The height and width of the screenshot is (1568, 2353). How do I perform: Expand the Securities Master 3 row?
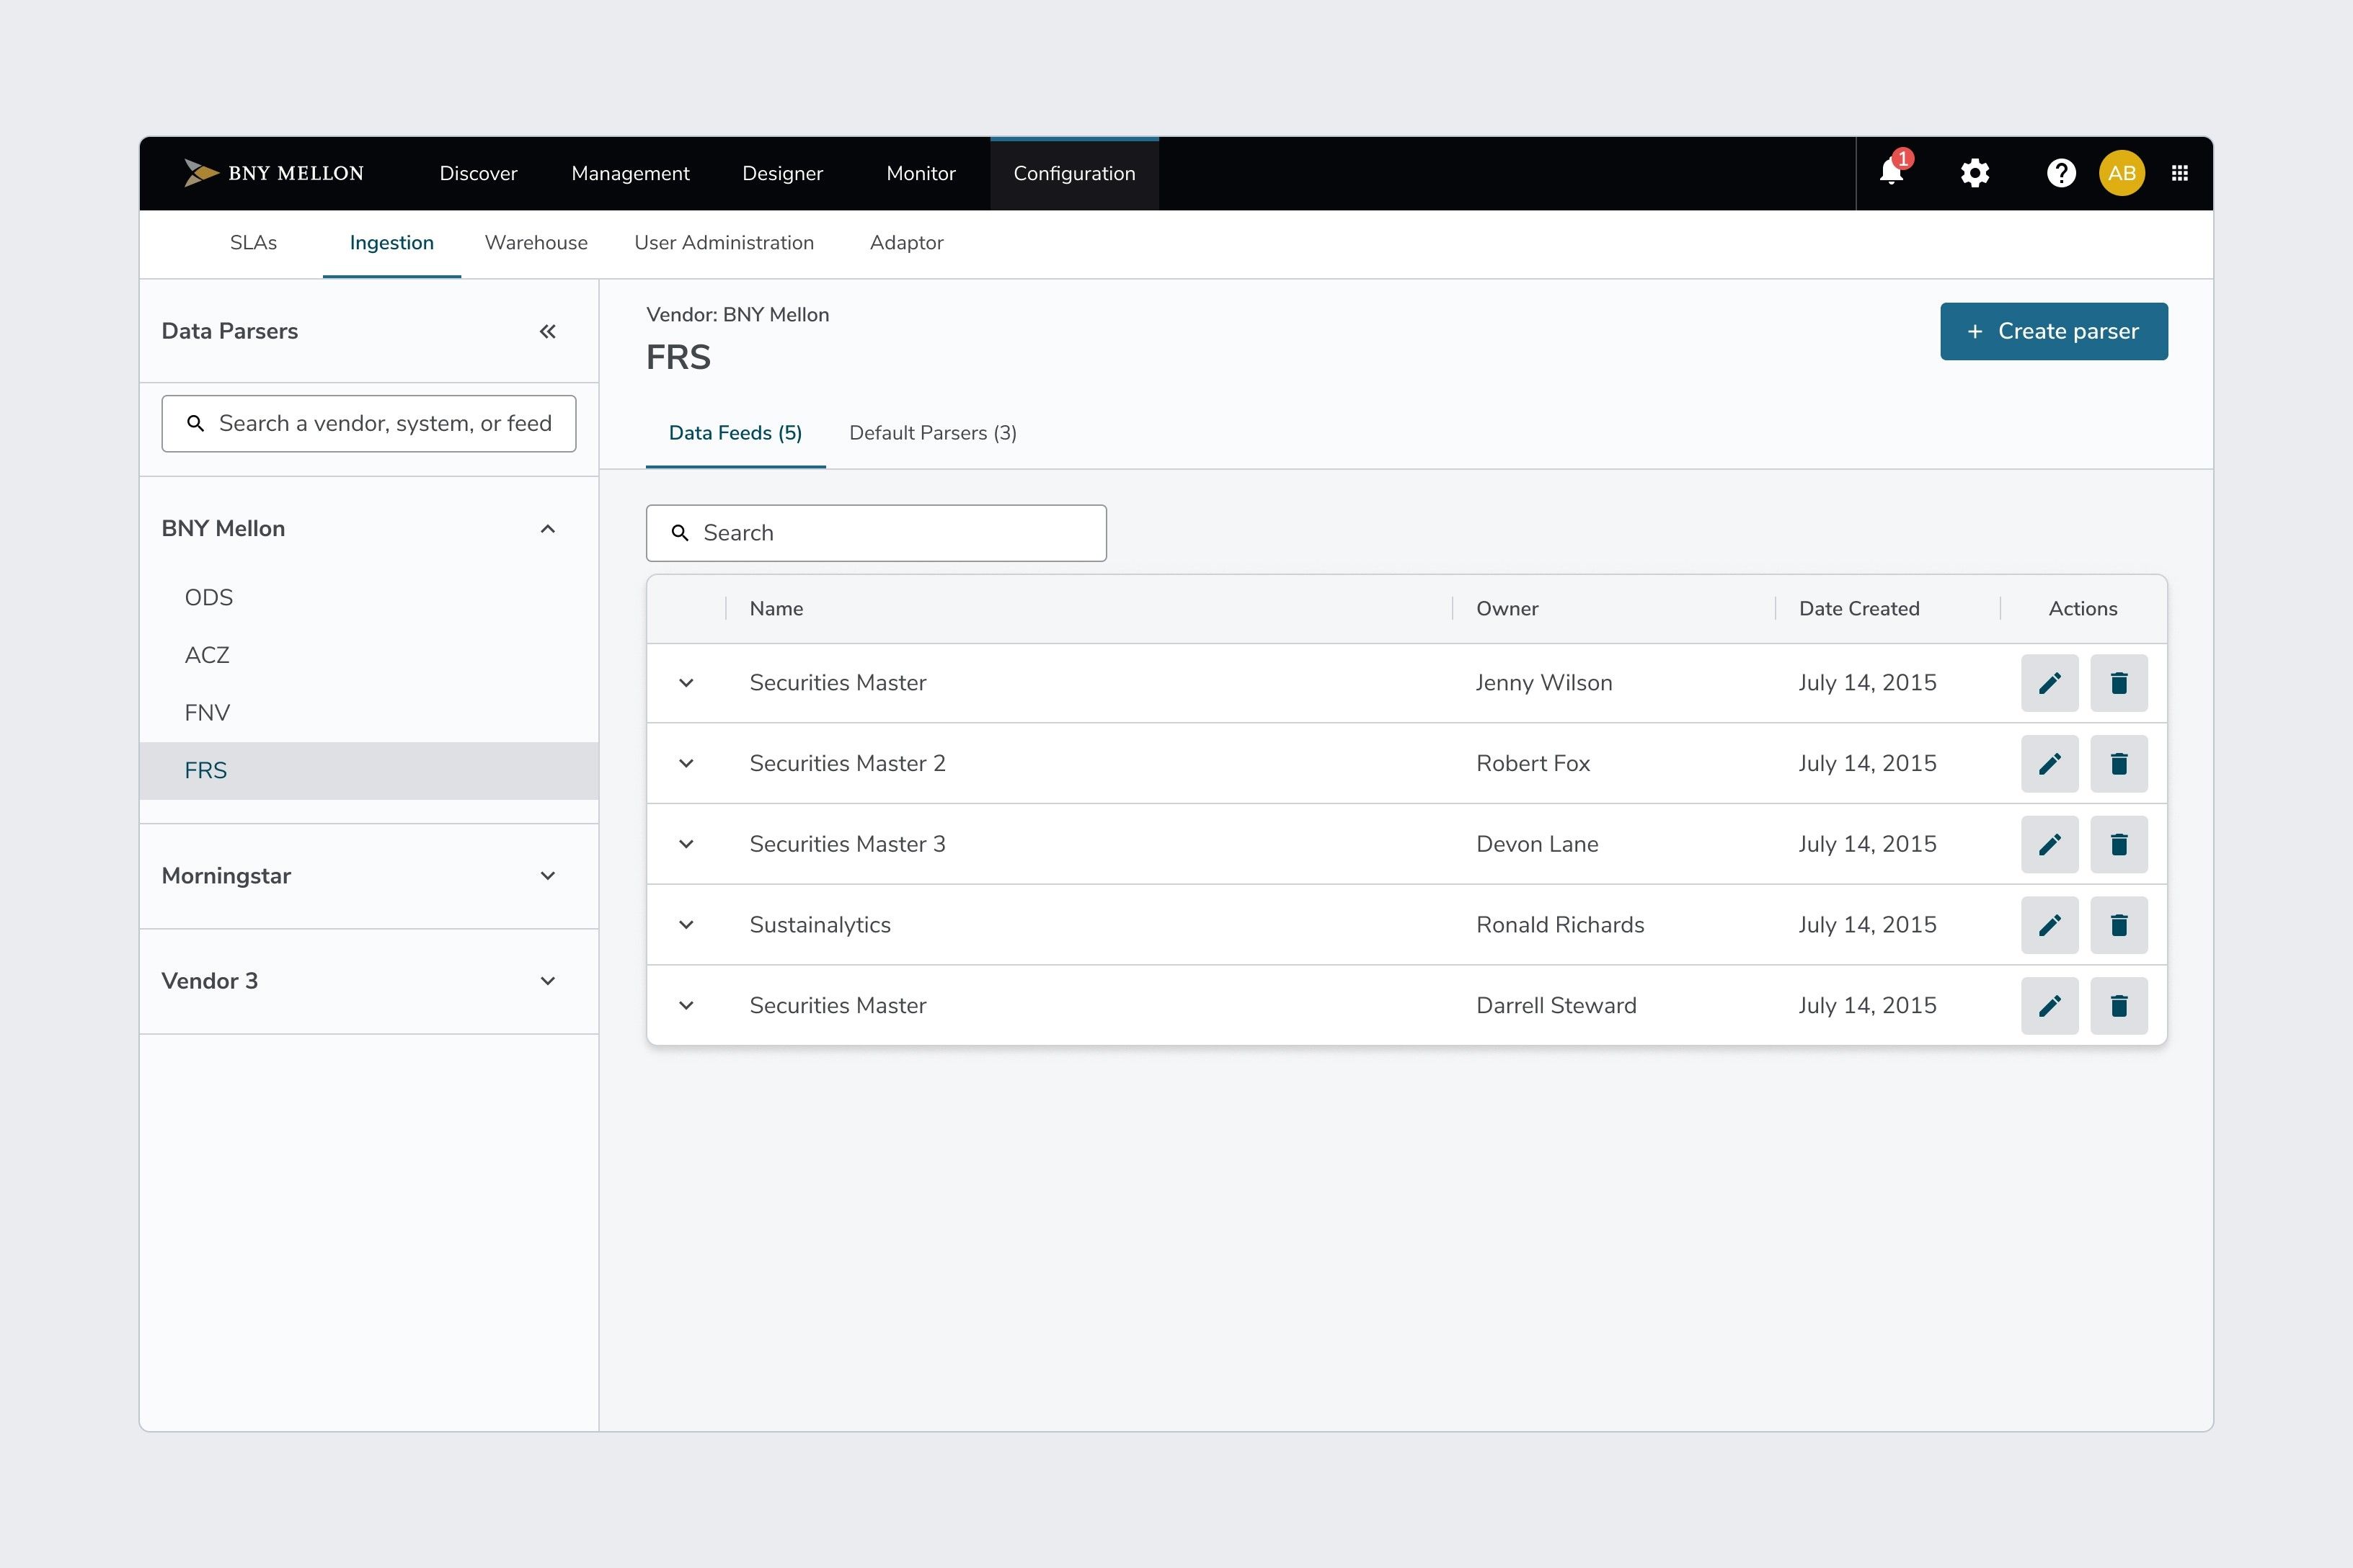[x=686, y=844]
